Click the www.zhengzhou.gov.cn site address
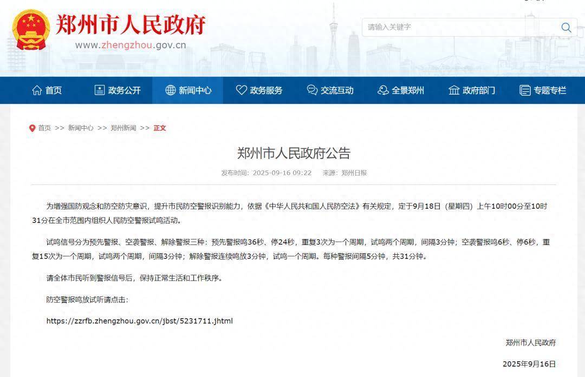Image resolution: width=585 pixels, height=377 pixels. (x=131, y=45)
